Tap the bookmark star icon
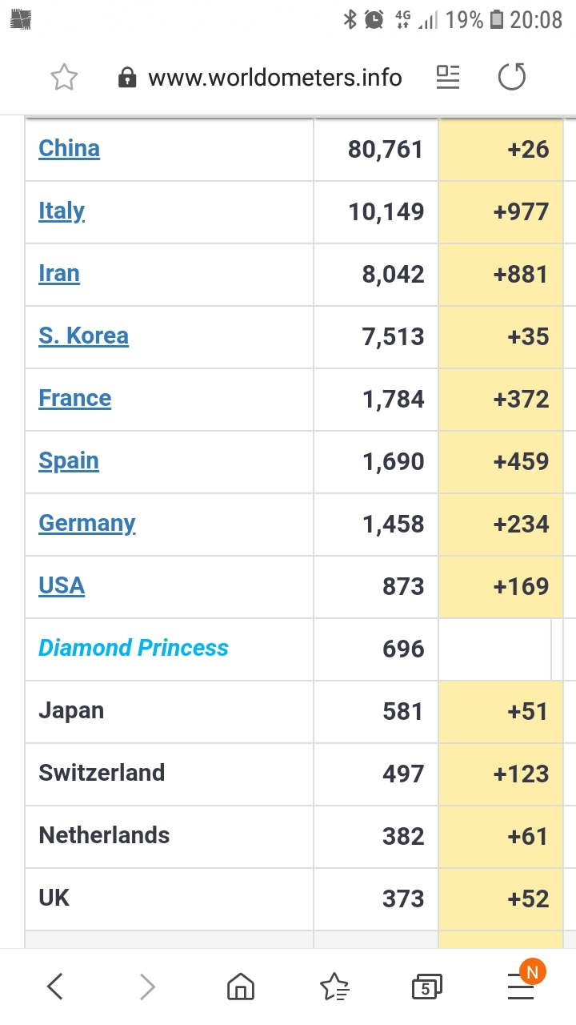The image size is (576, 1025). [x=64, y=78]
